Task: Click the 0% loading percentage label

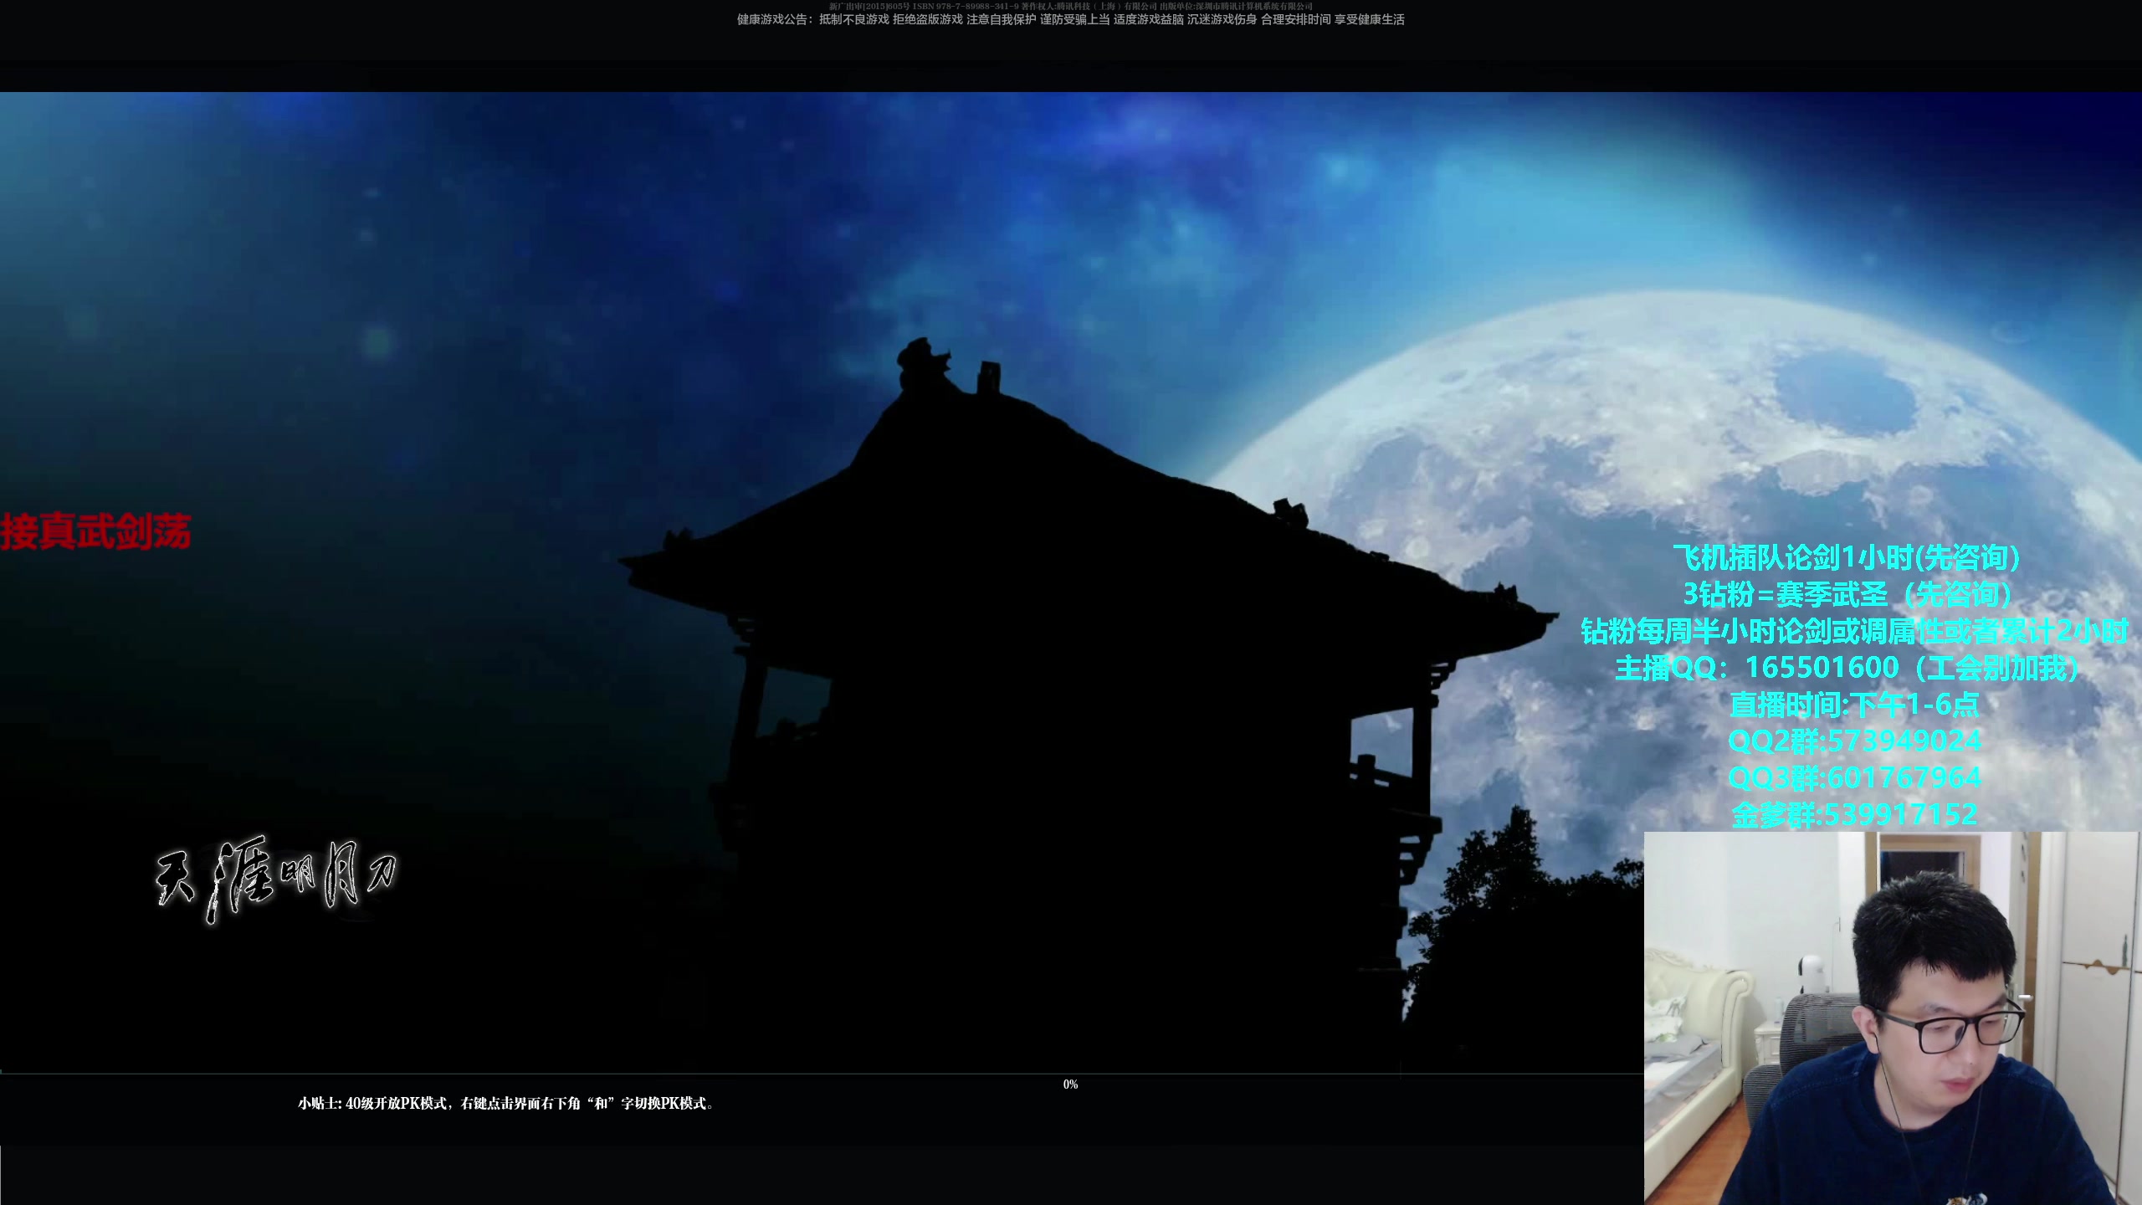Action: (1070, 1084)
